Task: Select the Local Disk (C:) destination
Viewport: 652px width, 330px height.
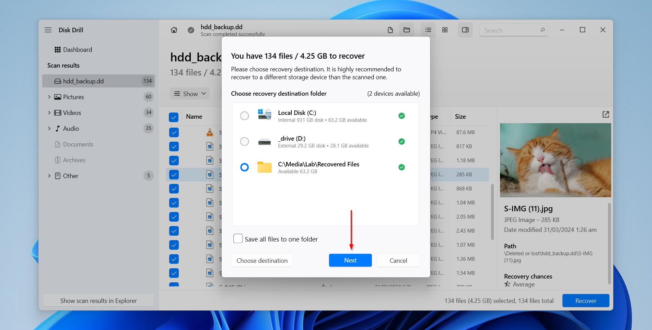Action: tap(244, 116)
